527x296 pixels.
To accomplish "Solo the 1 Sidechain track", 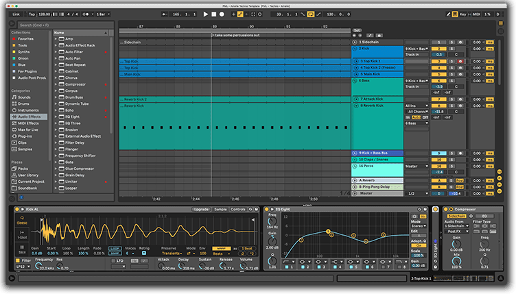I will pyautogui.click(x=452, y=42).
